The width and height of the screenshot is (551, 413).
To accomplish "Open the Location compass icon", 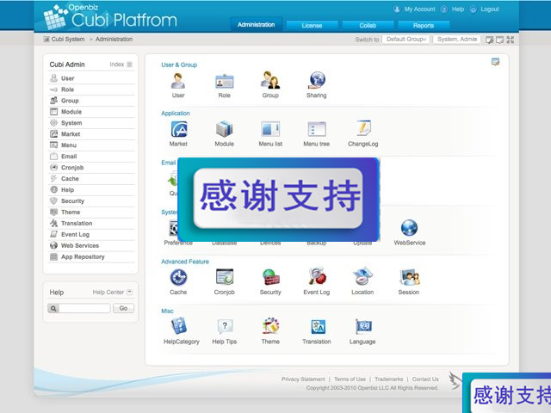I will point(362,276).
